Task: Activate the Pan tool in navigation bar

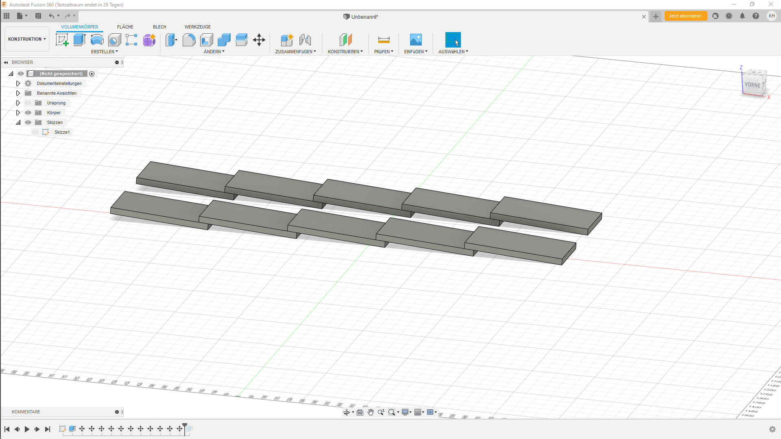Action: (371, 412)
